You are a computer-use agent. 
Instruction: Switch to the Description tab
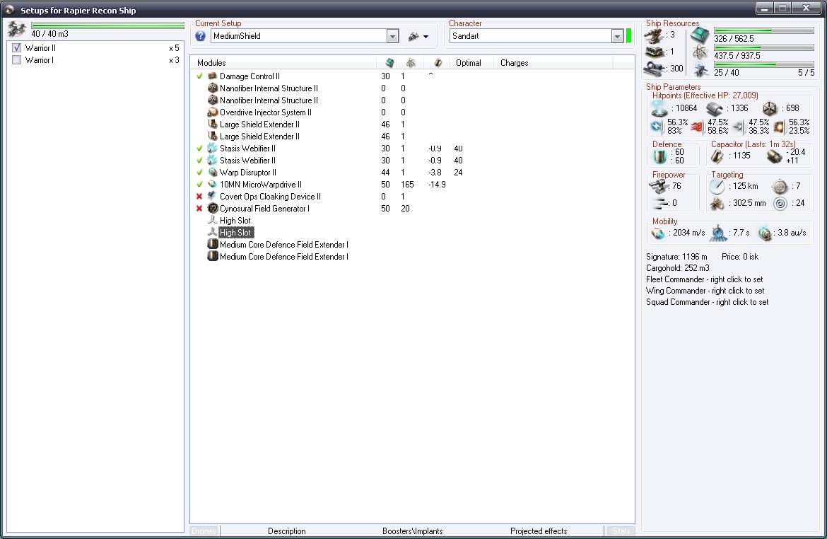point(286,531)
